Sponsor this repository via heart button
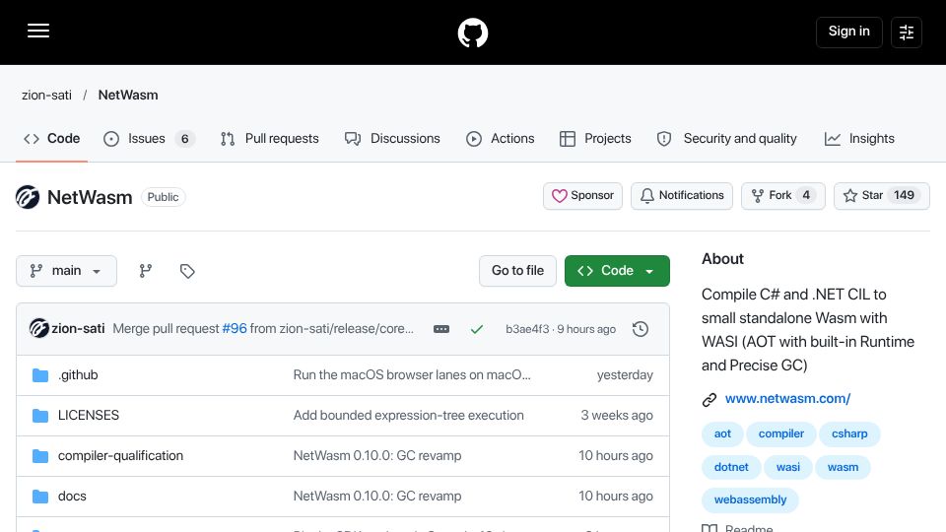 582,195
